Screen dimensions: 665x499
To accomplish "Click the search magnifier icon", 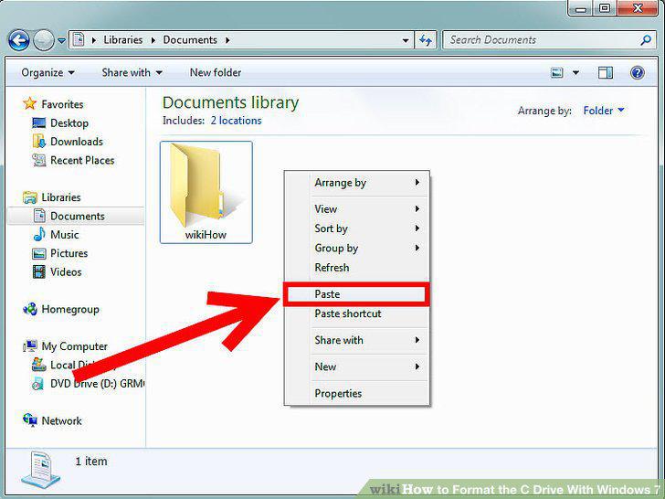I will click(x=646, y=40).
